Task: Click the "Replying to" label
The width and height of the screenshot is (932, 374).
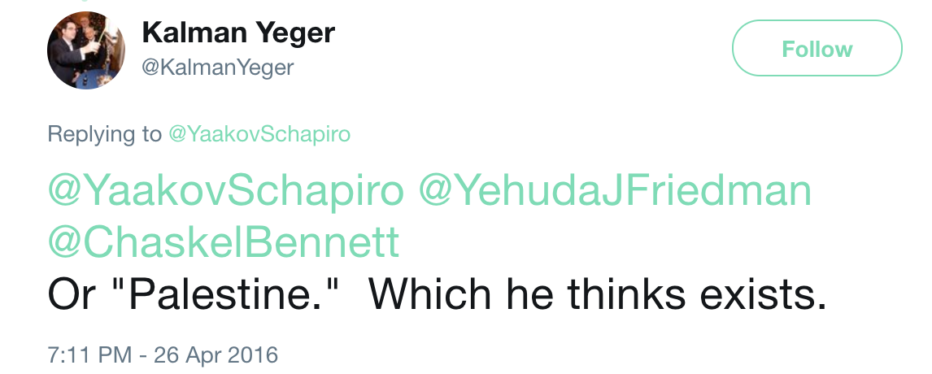Action: [104, 134]
